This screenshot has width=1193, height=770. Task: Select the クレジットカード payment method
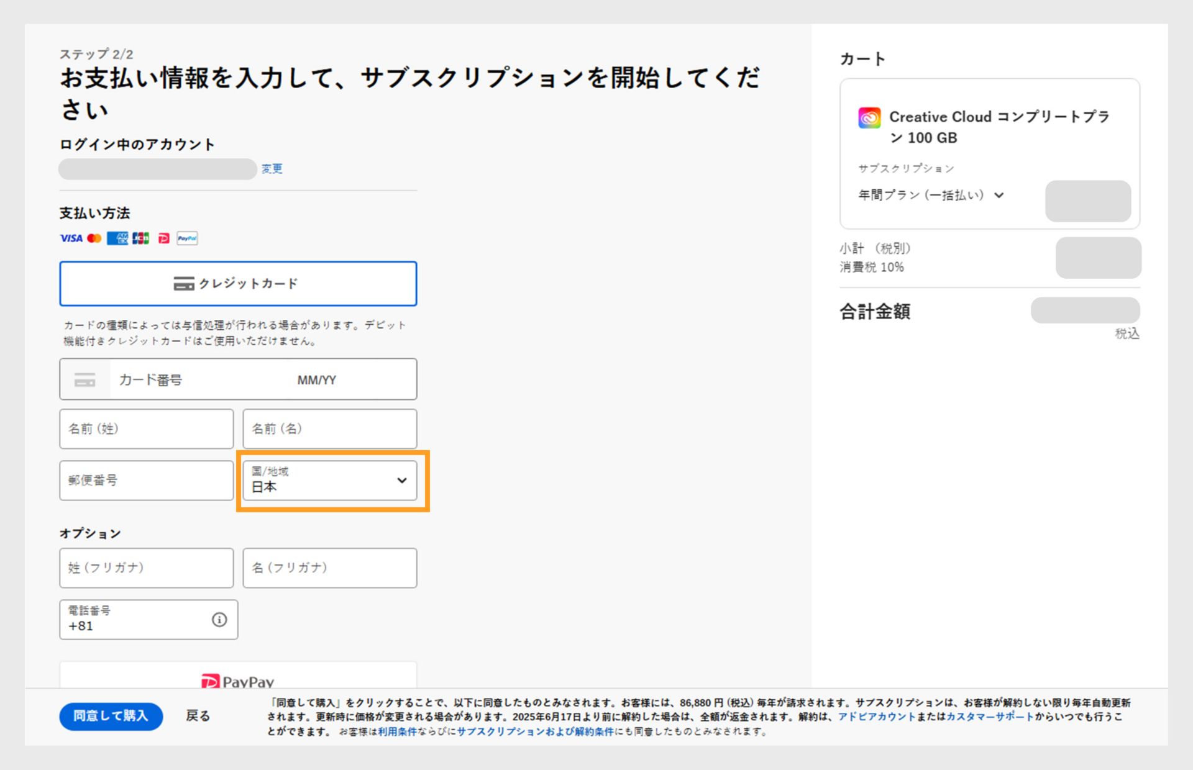238,284
